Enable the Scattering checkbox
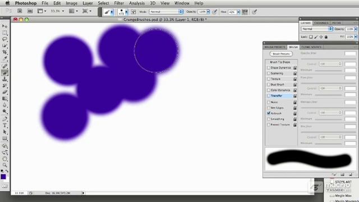 pyautogui.click(x=269, y=74)
